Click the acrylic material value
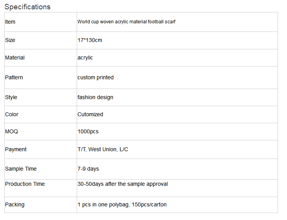 pos(85,58)
